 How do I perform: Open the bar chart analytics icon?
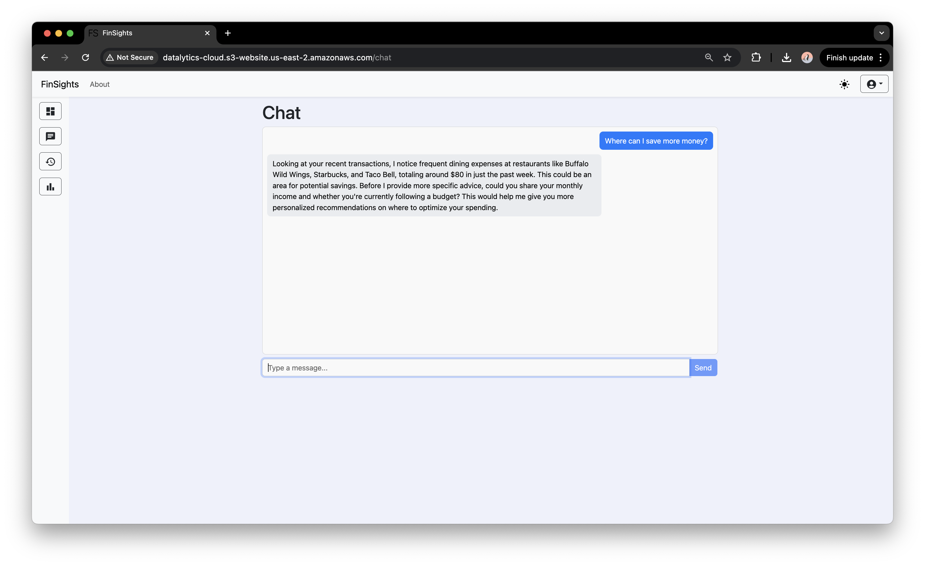(50, 186)
